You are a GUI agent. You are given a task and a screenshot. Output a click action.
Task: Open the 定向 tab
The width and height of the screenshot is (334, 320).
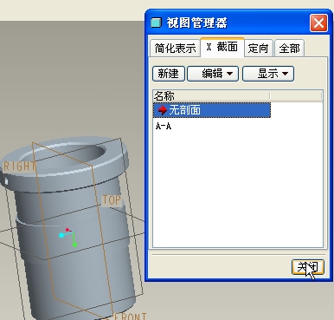(259, 48)
